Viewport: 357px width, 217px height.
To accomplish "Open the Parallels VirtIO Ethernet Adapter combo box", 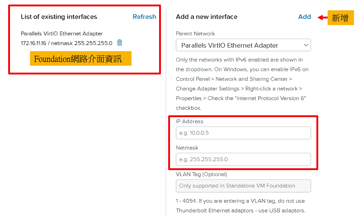I will [243, 45].
